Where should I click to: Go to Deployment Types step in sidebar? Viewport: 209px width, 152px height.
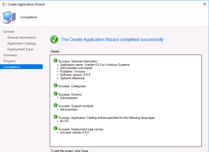pos(20,49)
